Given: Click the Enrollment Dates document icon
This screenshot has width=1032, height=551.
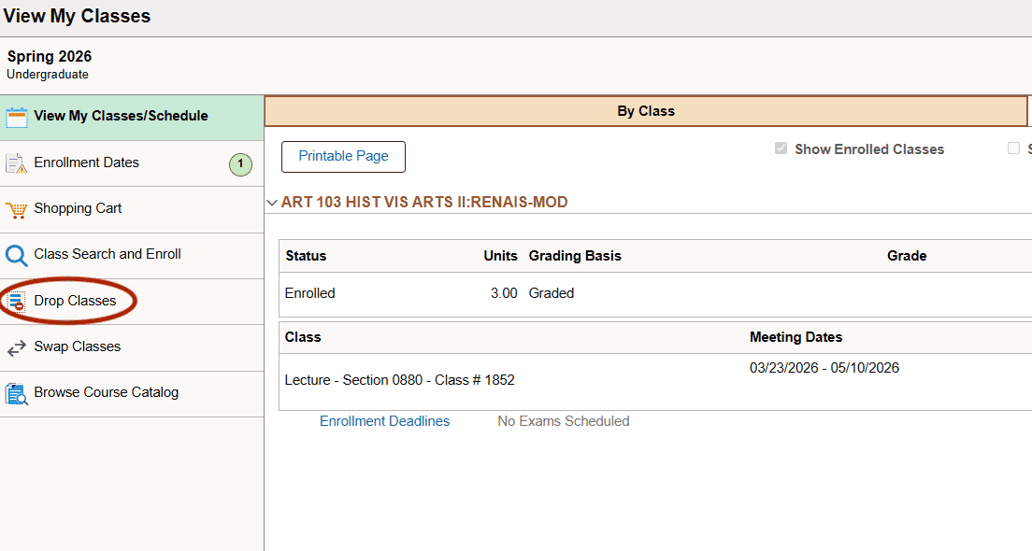Looking at the screenshot, I should [16, 162].
